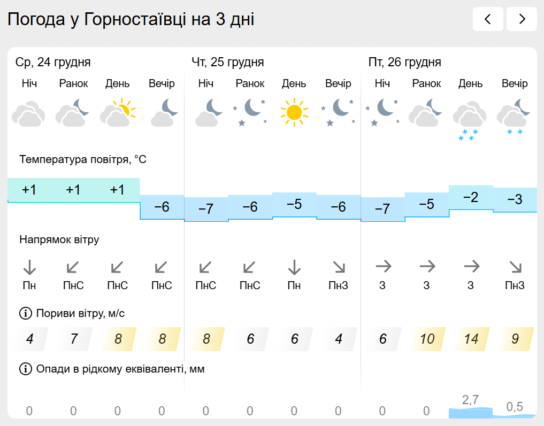Click the 14 m/s wind gust value

point(471,339)
